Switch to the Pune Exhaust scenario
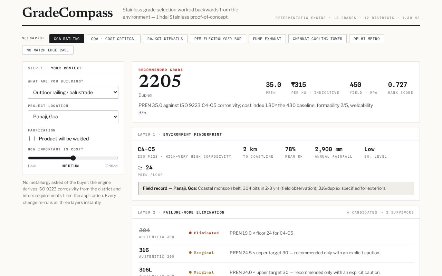 click(x=267, y=39)
